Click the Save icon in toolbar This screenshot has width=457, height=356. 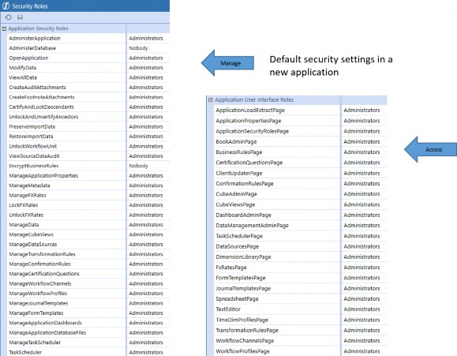click(20, 17)
